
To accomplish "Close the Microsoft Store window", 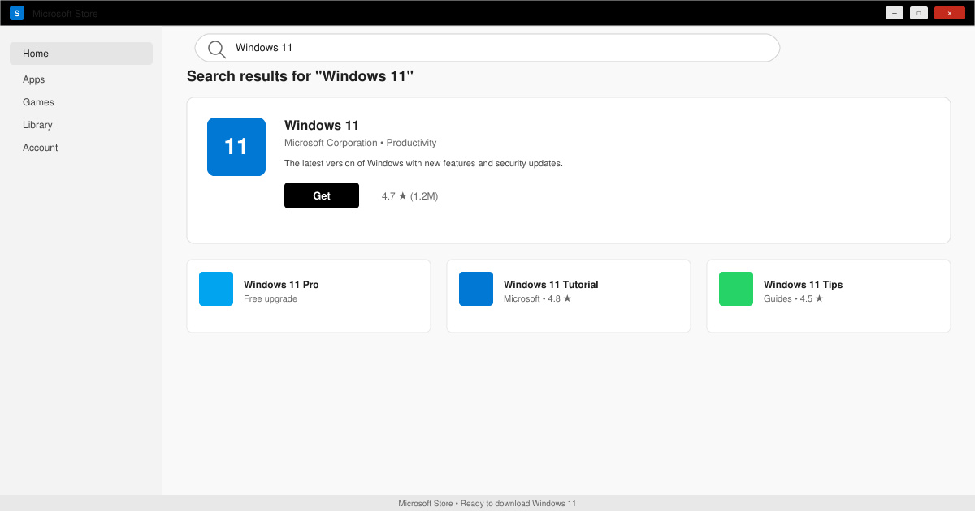I will 950,13.
